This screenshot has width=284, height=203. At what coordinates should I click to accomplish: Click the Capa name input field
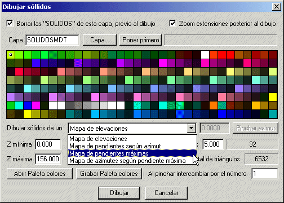pyautogui.click(x=52, y=40)
